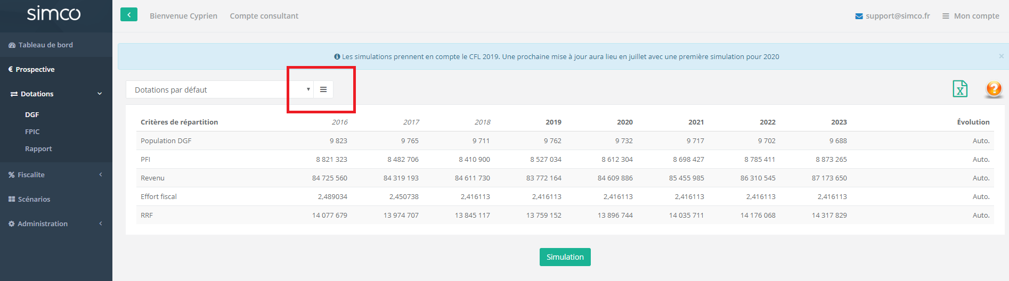Open Tableau de bord in the sidebar
The image size is (1009, 281).
45,45
